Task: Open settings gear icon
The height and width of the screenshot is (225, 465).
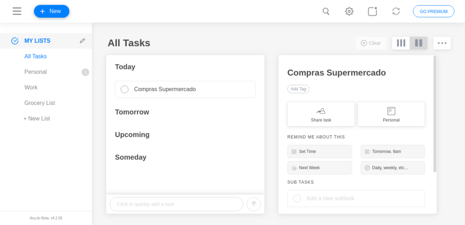Action: coord(349,11)
